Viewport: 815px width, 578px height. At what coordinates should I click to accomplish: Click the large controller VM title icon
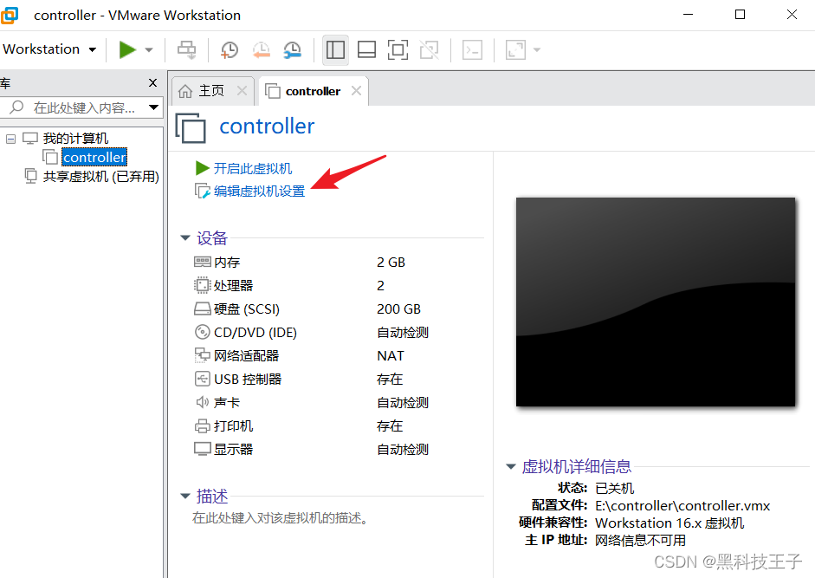[191, 127]
